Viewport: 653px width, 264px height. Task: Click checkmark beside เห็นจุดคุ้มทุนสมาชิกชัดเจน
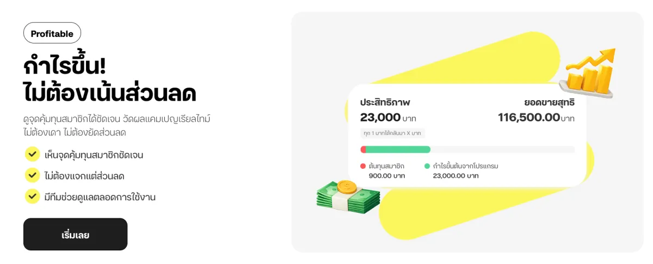[x=33, y=154]
